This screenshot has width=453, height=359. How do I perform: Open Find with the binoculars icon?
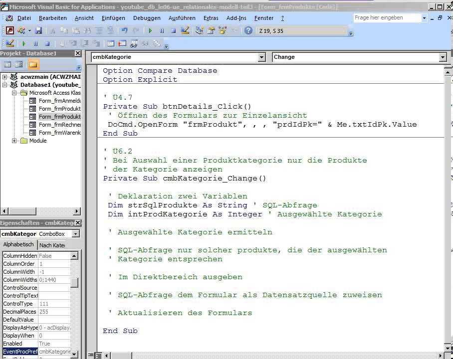(x=87, y=30)
